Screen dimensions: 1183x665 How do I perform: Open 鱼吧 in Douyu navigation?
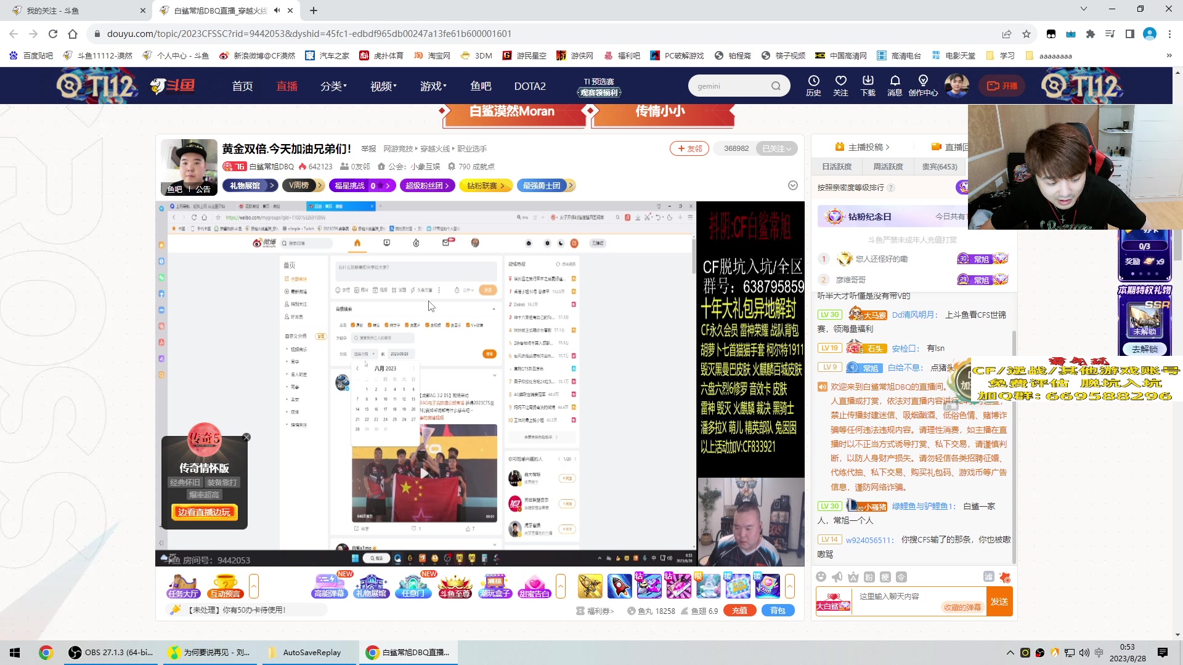(x=481, y=86)
